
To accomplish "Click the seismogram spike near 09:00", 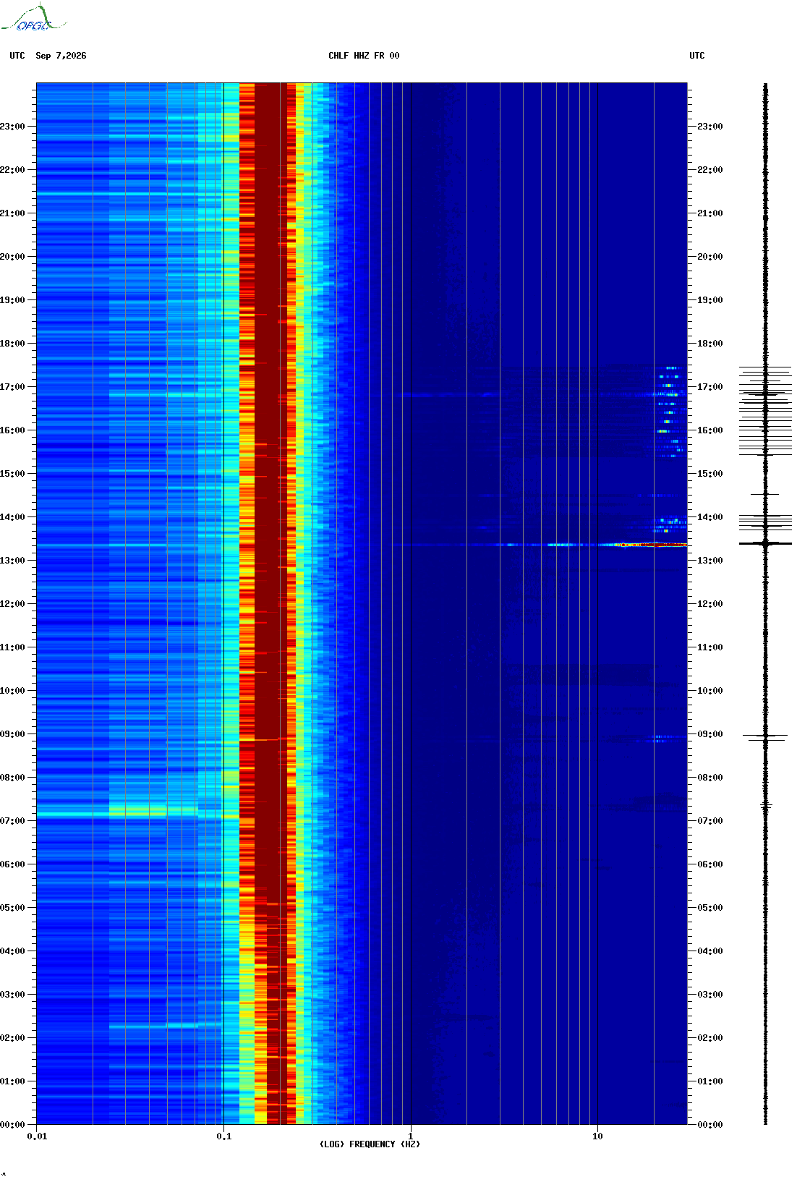I will coord(765,737).
